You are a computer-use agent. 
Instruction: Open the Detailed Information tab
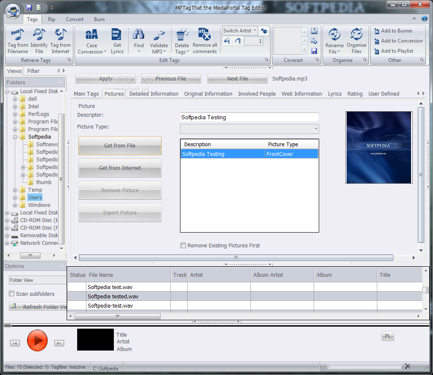154,94
